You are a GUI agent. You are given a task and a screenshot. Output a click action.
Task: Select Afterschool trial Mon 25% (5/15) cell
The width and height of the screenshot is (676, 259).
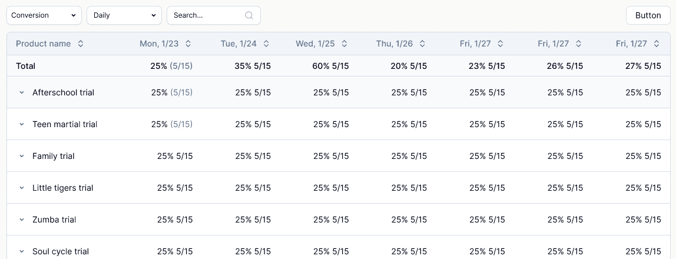(x=171, y=92)
